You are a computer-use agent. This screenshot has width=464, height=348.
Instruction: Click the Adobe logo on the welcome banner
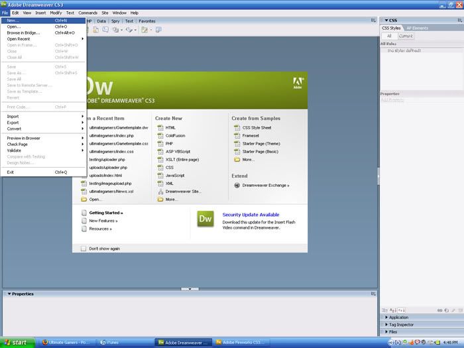click(298, 83)
